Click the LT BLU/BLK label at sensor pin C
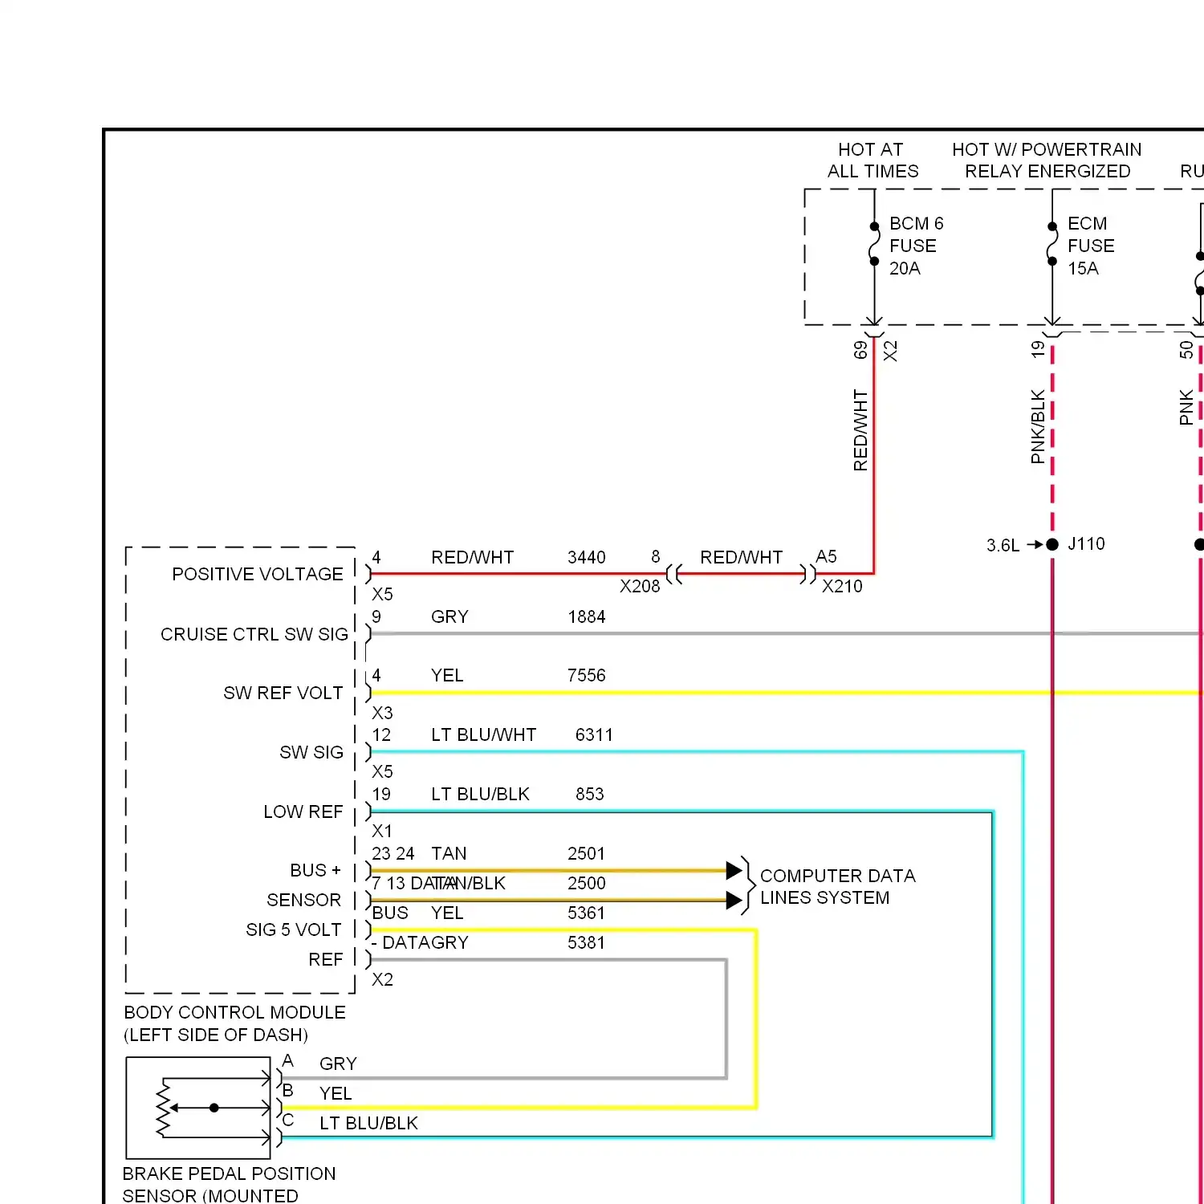 [368, 1123]
